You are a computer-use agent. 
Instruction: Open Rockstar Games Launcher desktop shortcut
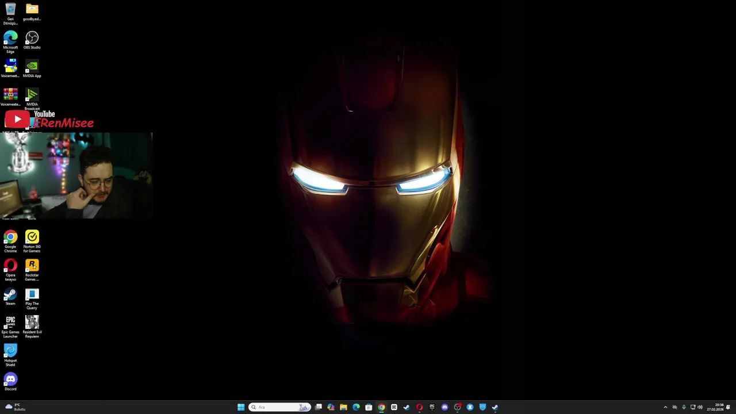coord(32,270)
